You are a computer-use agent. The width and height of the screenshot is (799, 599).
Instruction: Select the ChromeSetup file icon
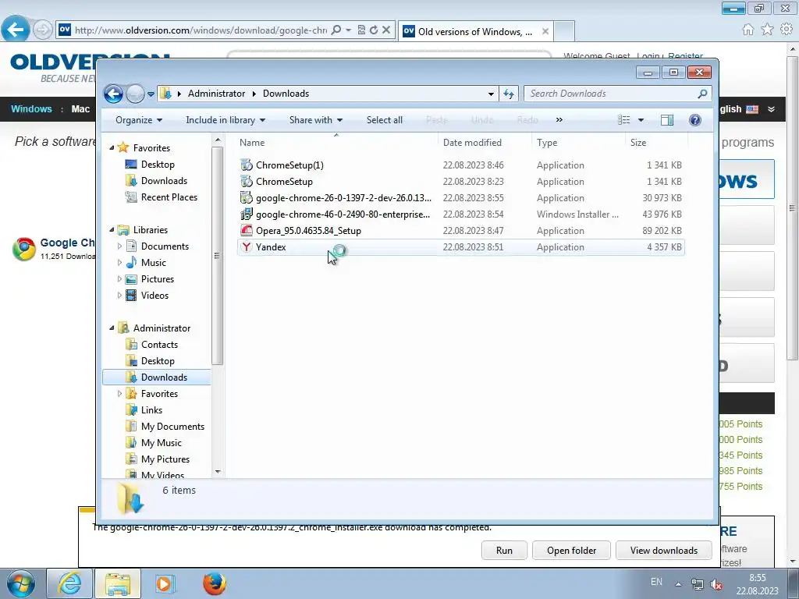[247, 181]
